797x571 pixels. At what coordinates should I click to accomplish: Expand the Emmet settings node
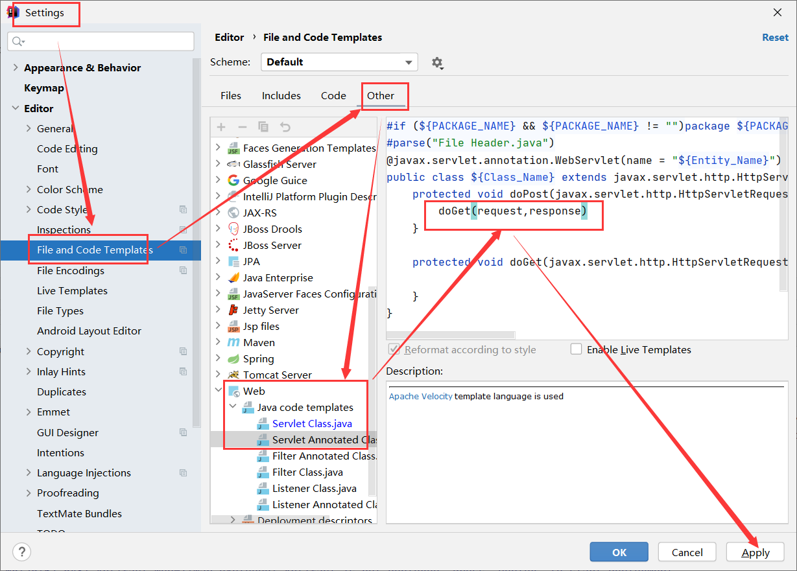tap(29, 412)
